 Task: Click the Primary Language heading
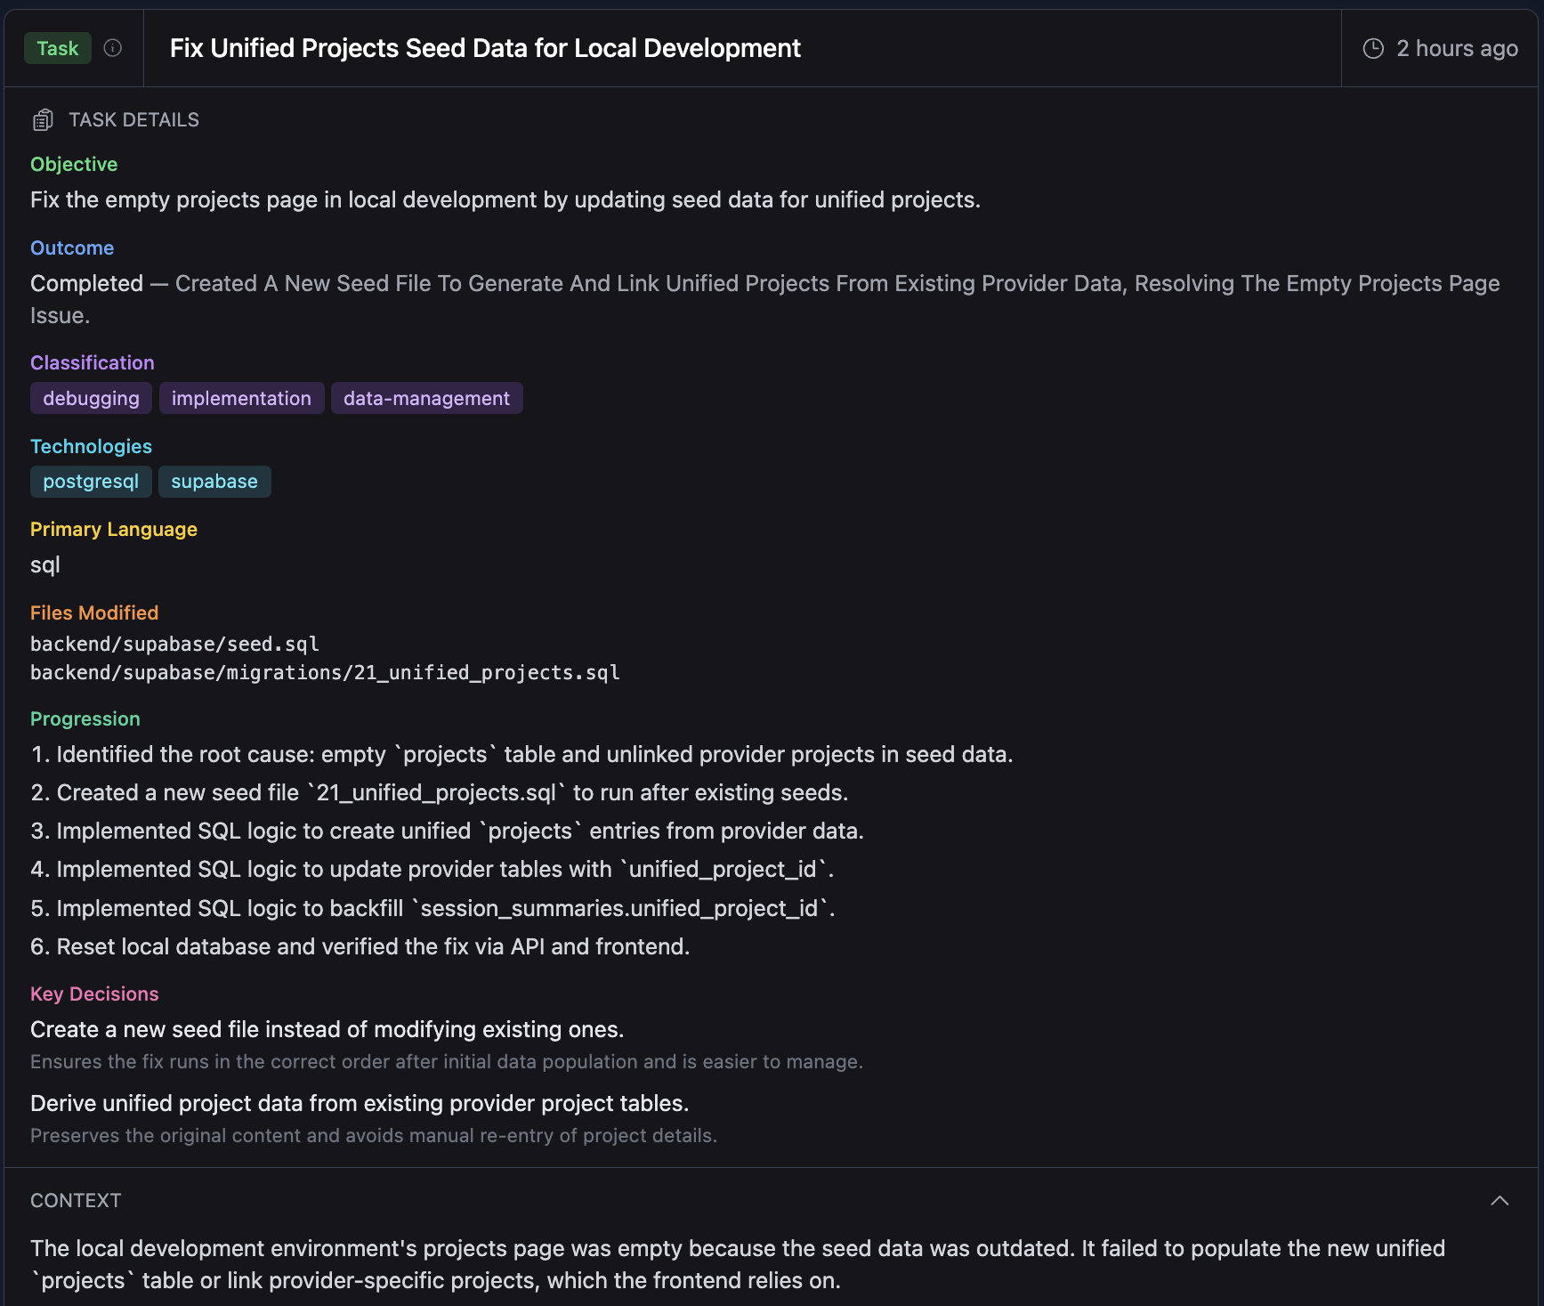coord(114,529)
